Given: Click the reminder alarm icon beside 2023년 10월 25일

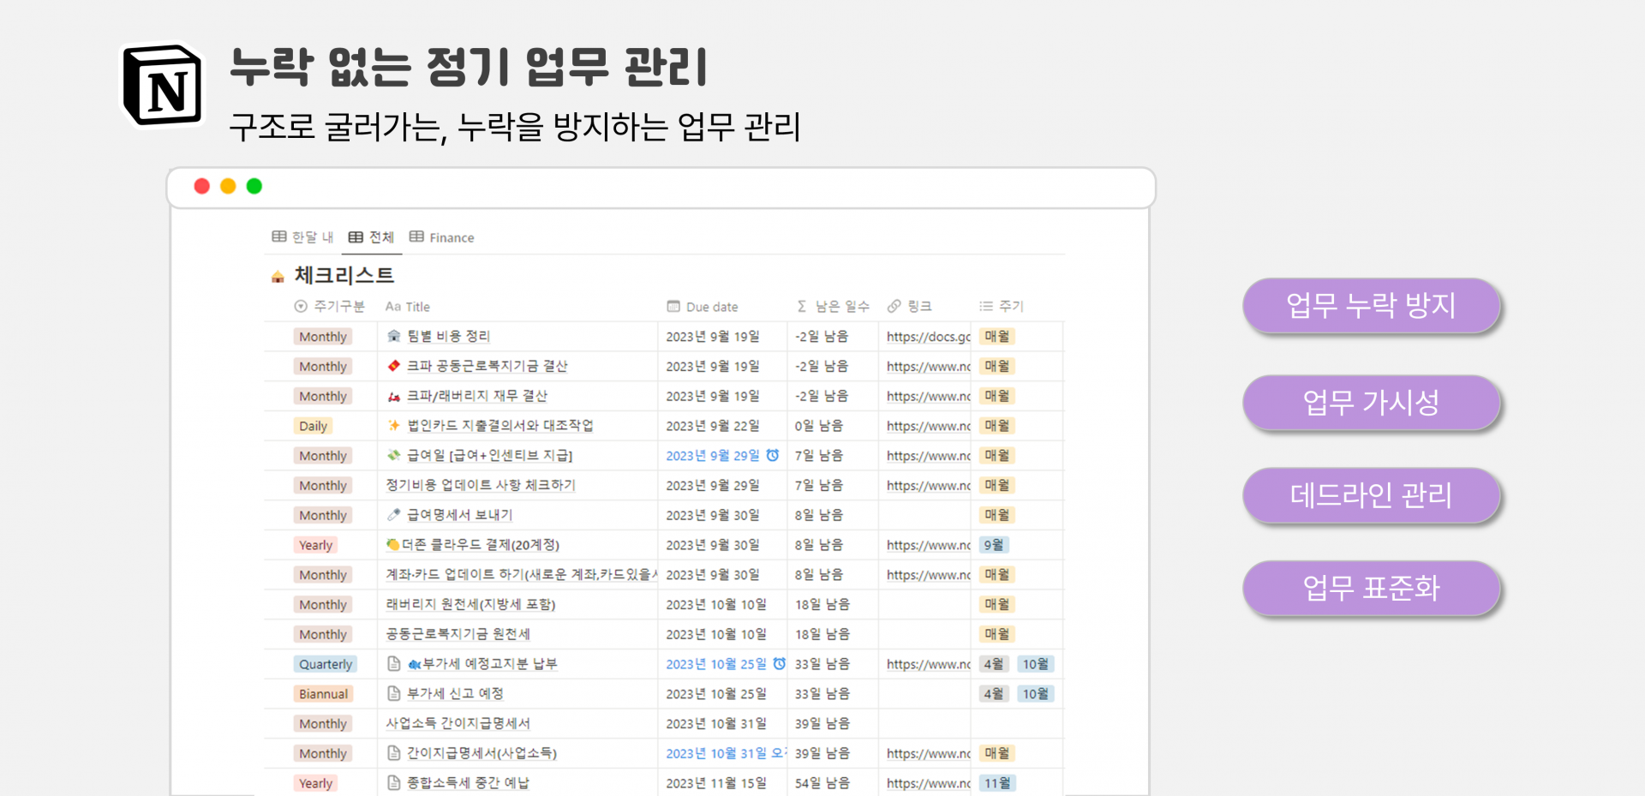Looking at the screenshot, I should pyautogui.click(x=779, y=663).
